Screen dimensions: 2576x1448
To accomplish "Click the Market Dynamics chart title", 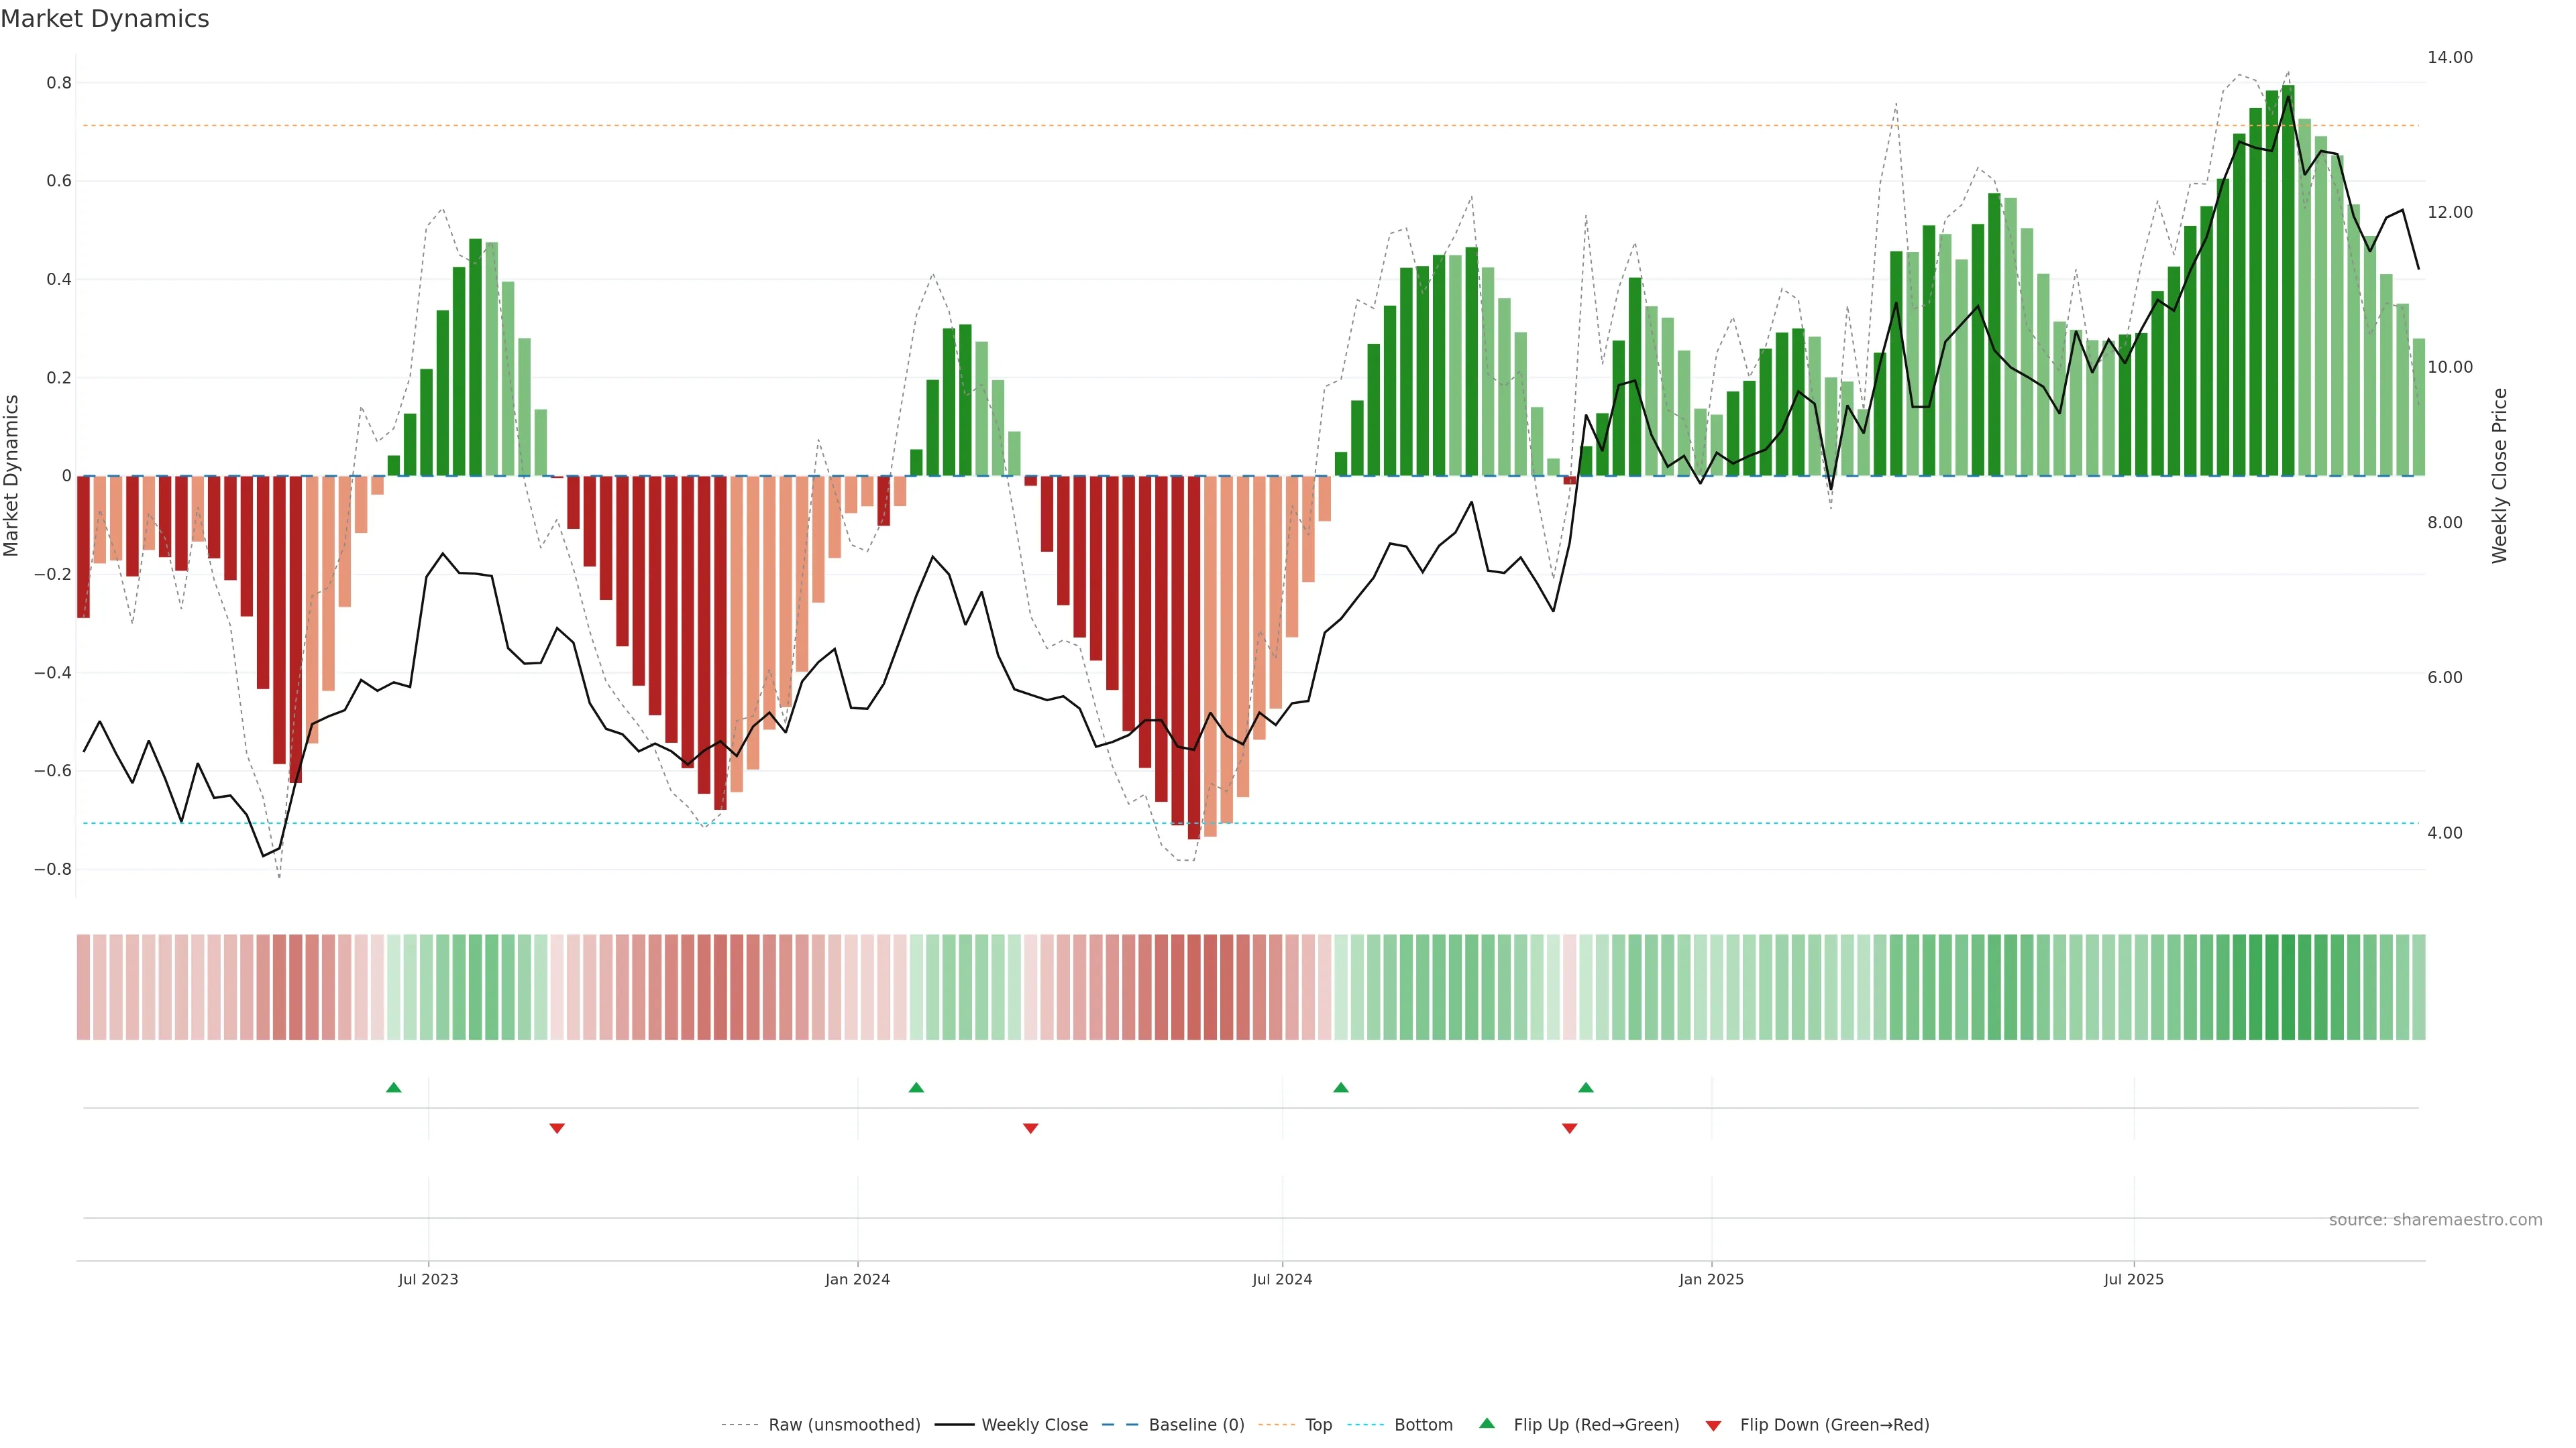I will click(x=105, y=19).
